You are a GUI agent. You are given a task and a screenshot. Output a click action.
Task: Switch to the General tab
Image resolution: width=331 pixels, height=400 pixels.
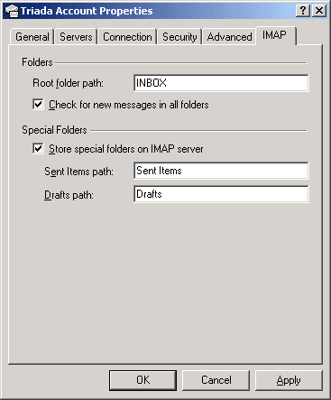(x=32, y=37)
